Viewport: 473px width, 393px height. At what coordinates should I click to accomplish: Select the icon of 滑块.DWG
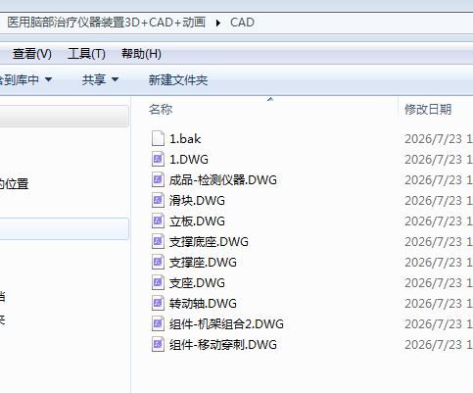[158, 200]
